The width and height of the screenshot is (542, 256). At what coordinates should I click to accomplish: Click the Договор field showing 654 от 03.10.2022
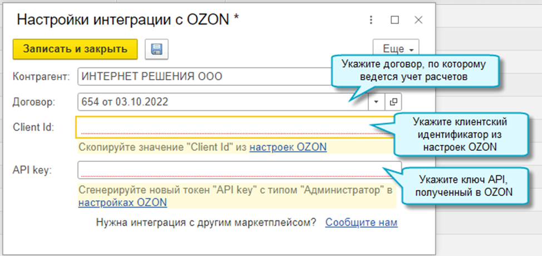tap(223, 102)
